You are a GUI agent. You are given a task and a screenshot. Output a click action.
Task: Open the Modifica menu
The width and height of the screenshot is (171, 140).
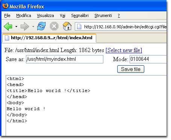(x=24, y=15)
